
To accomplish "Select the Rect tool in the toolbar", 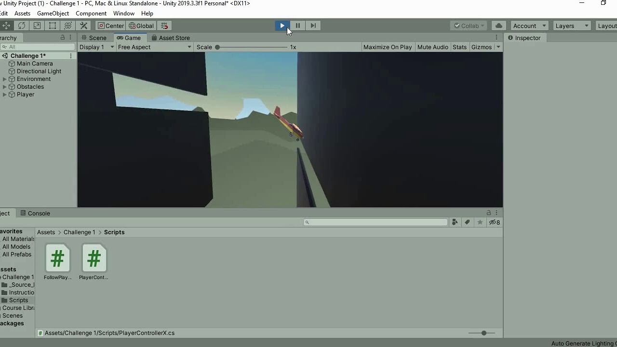I will (52, 25).
